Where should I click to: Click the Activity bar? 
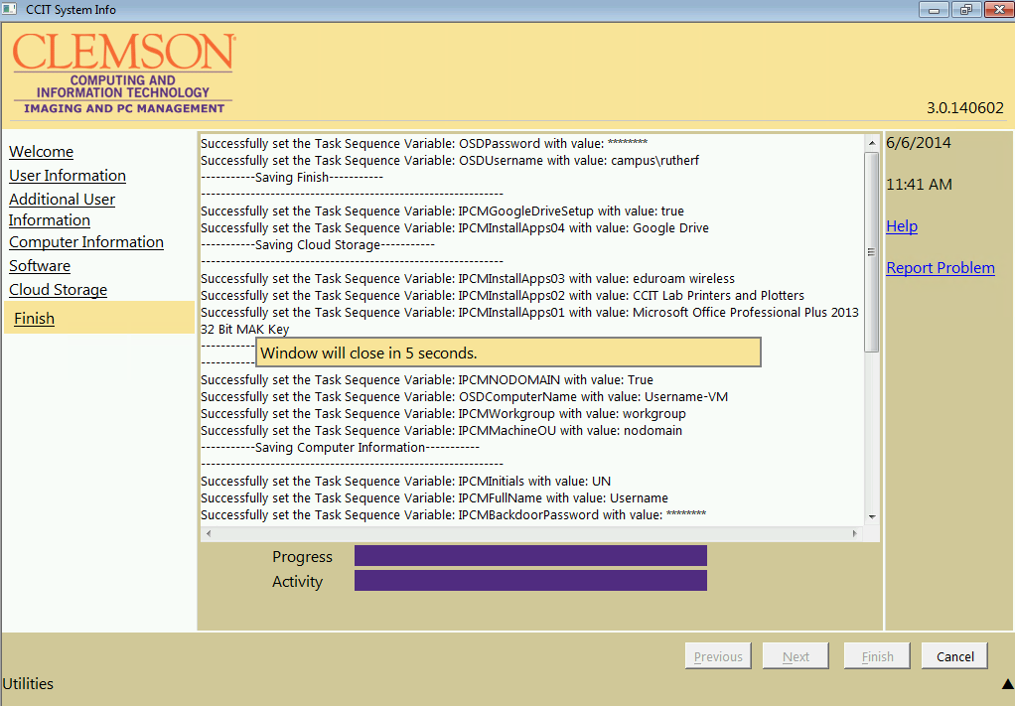click(530, 581)
